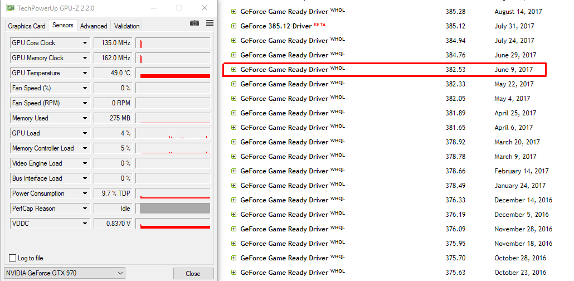Enable the Log to file checkbox

(x=12, y=258)
